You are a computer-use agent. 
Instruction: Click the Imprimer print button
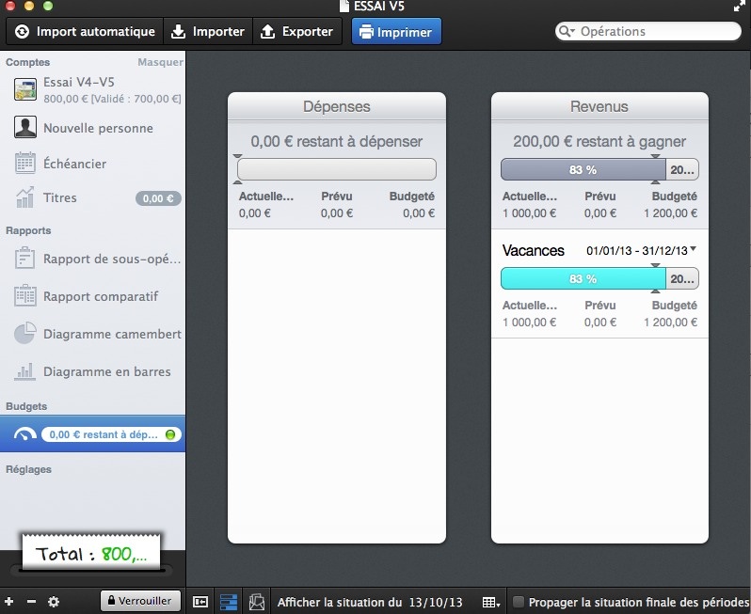(x=396, y=32)
